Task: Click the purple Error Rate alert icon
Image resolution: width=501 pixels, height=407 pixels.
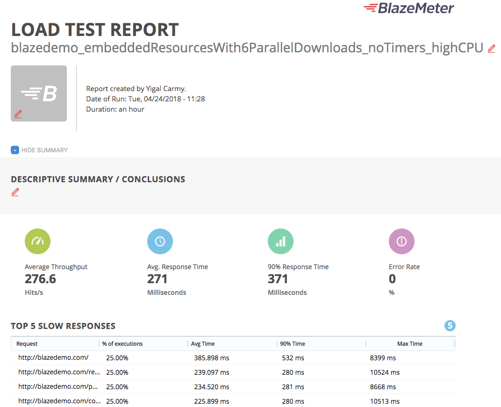Action: point(401,241)
